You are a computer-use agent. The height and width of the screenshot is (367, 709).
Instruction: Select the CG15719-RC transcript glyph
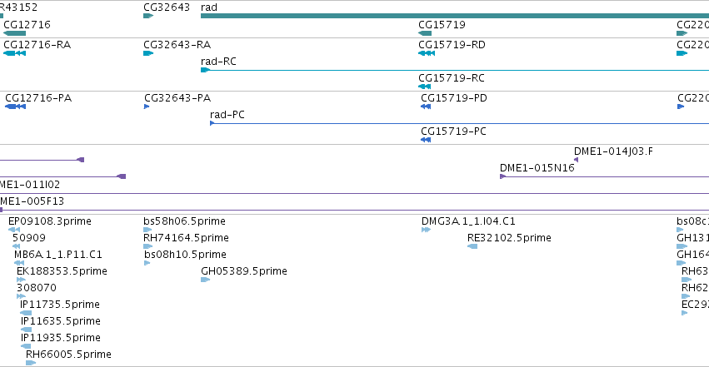click(425, 87)
